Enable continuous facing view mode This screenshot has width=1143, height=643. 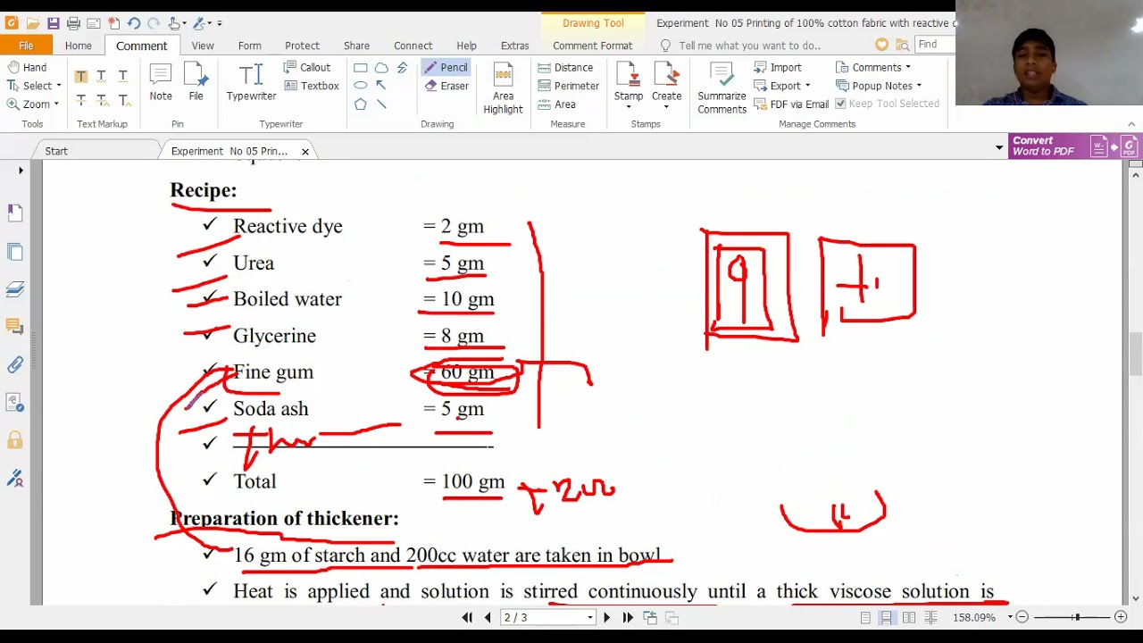coord(930,617)
